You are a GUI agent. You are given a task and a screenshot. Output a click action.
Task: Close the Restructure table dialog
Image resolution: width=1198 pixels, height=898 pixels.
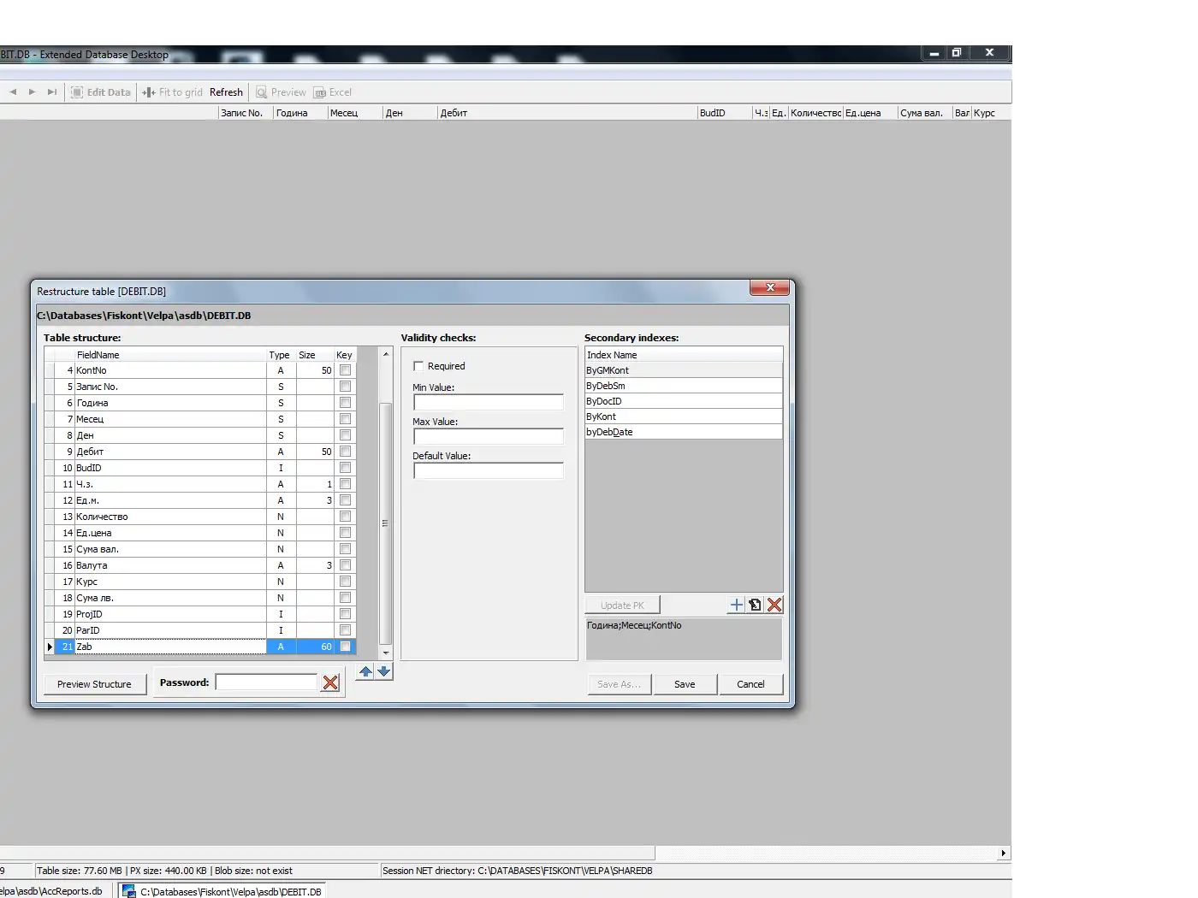769,288
